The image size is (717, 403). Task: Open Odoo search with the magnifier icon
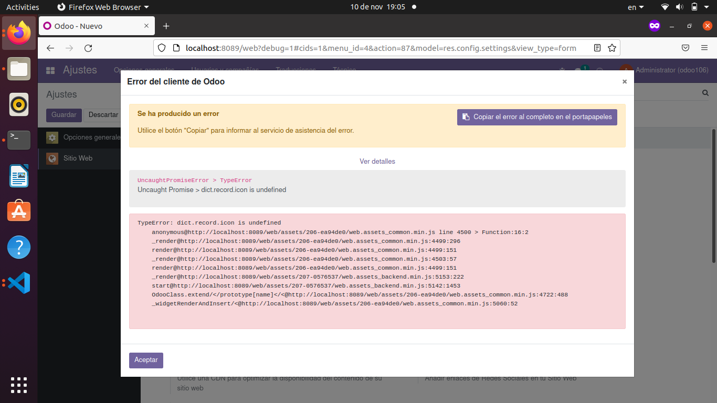(x=705, y=92)
